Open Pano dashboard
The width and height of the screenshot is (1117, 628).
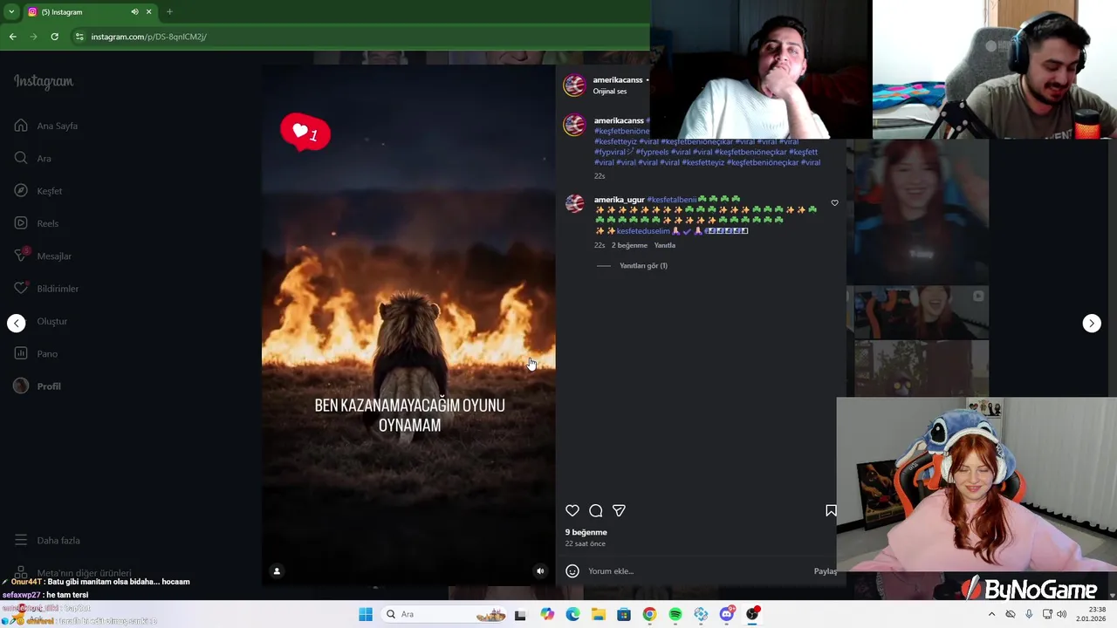click(x=36, y=353)
